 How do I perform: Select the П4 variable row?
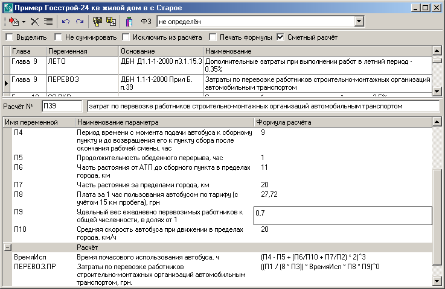click(18, 132)
